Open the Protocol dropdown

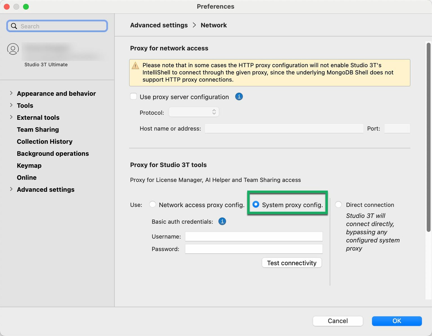click(x=193, y=112)
